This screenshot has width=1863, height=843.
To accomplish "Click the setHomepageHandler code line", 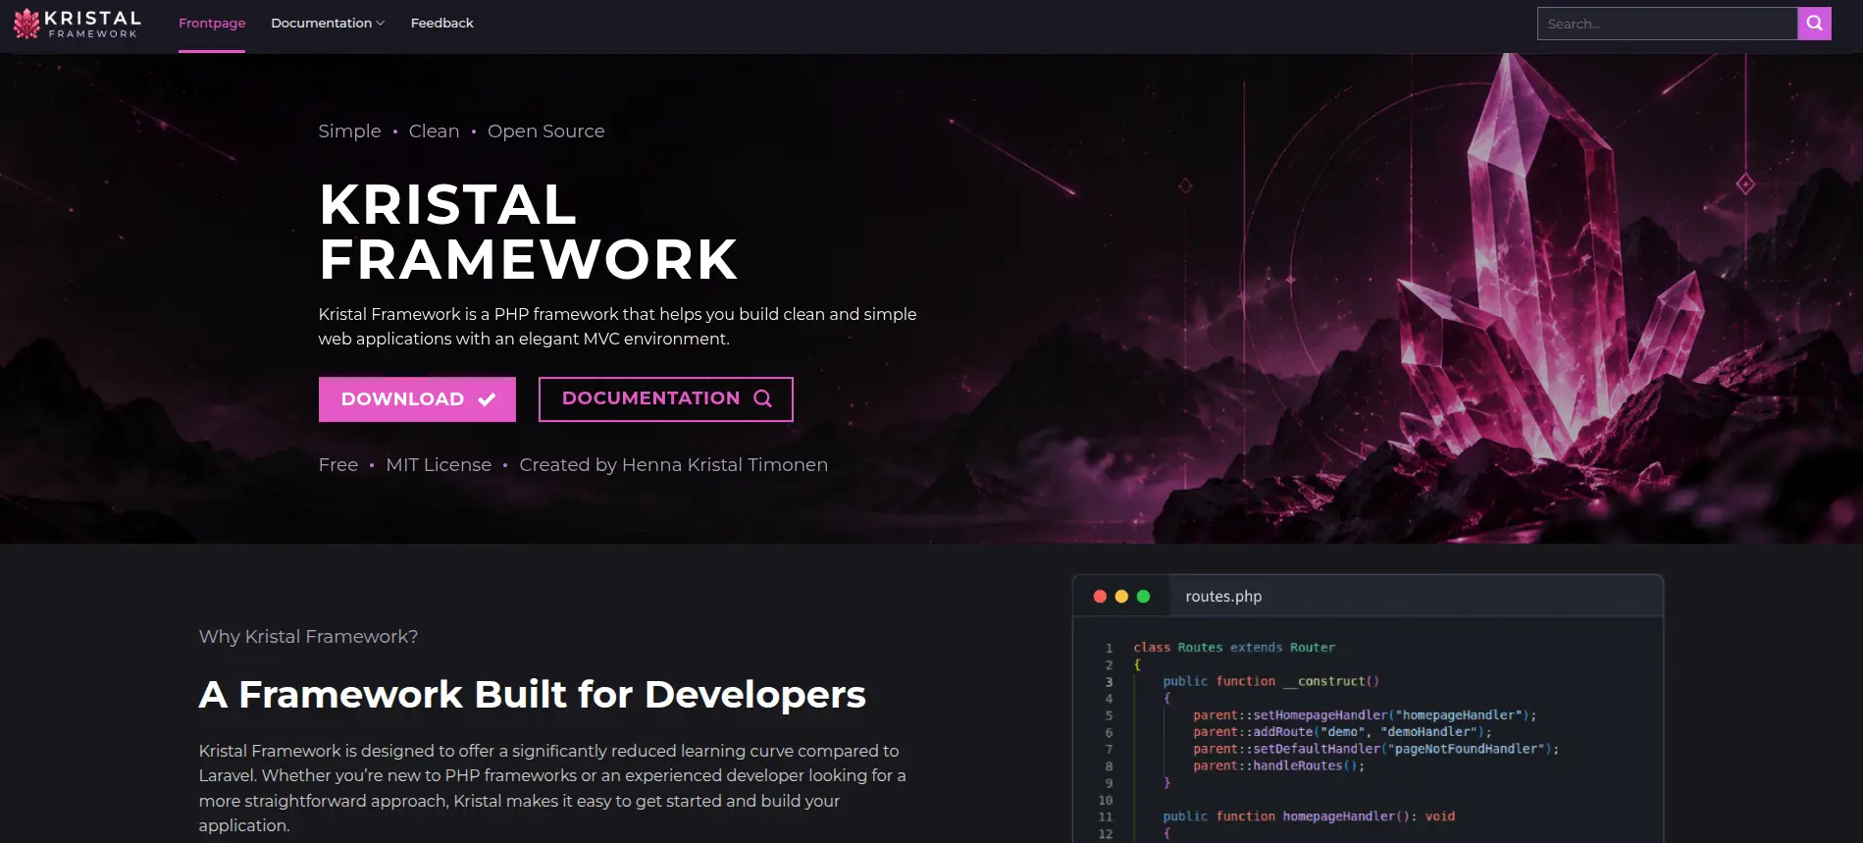I will (1365, 715).
